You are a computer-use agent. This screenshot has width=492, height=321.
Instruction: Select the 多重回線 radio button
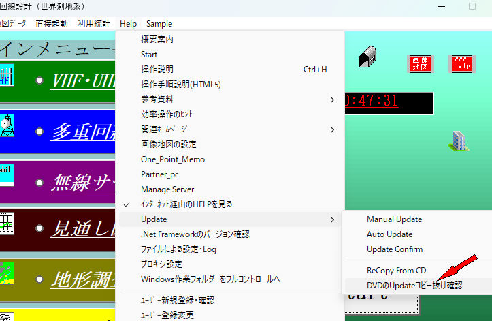pos(40,131)
